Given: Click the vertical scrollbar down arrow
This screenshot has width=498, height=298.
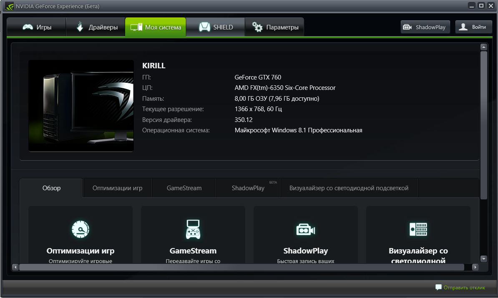Looking at the screenshot, I should pos(484,259).
